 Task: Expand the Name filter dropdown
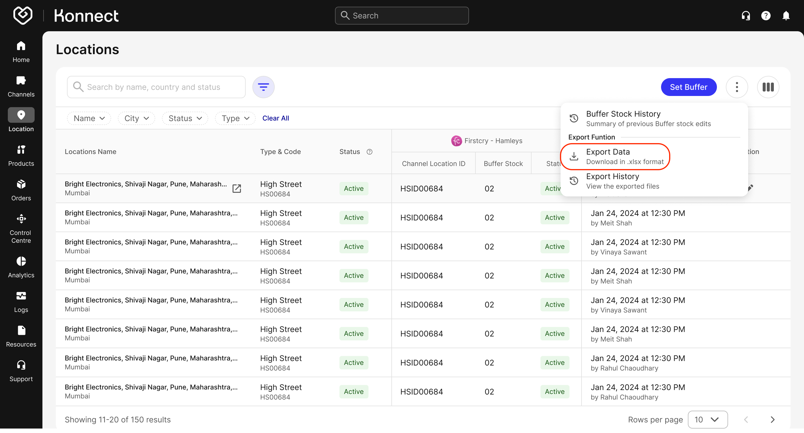[89, 119]
